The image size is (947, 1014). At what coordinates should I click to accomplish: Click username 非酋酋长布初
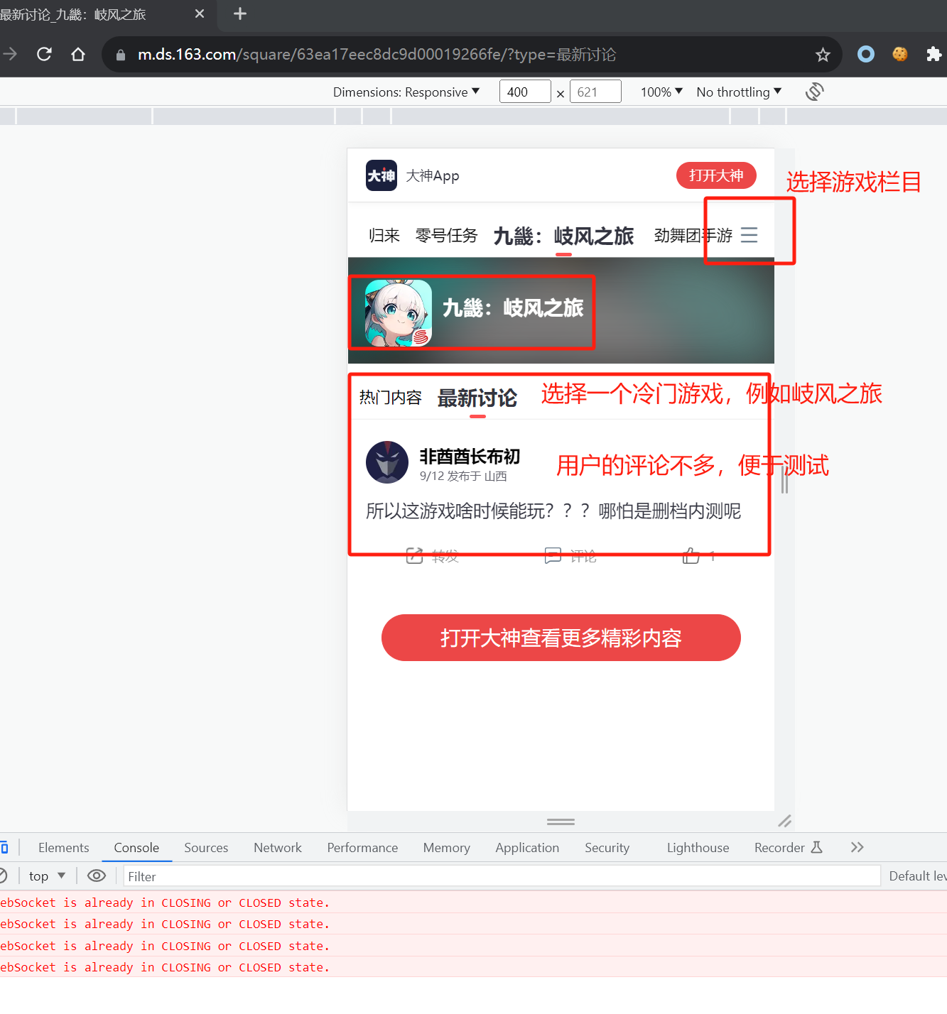tap(470, 457)
